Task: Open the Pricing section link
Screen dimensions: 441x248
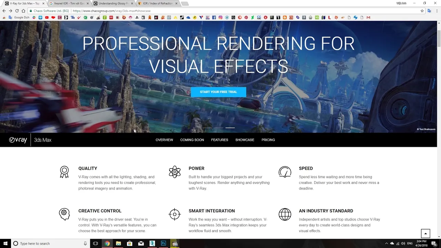Action: [x=268, y=140]
